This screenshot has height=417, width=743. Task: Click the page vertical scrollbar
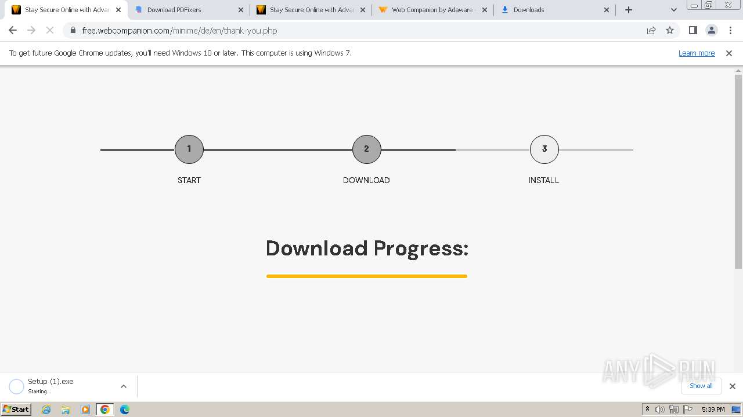coord(738,171)
